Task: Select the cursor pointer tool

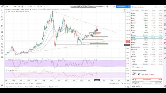Action: pyautogui.click(x=2, y=10)
